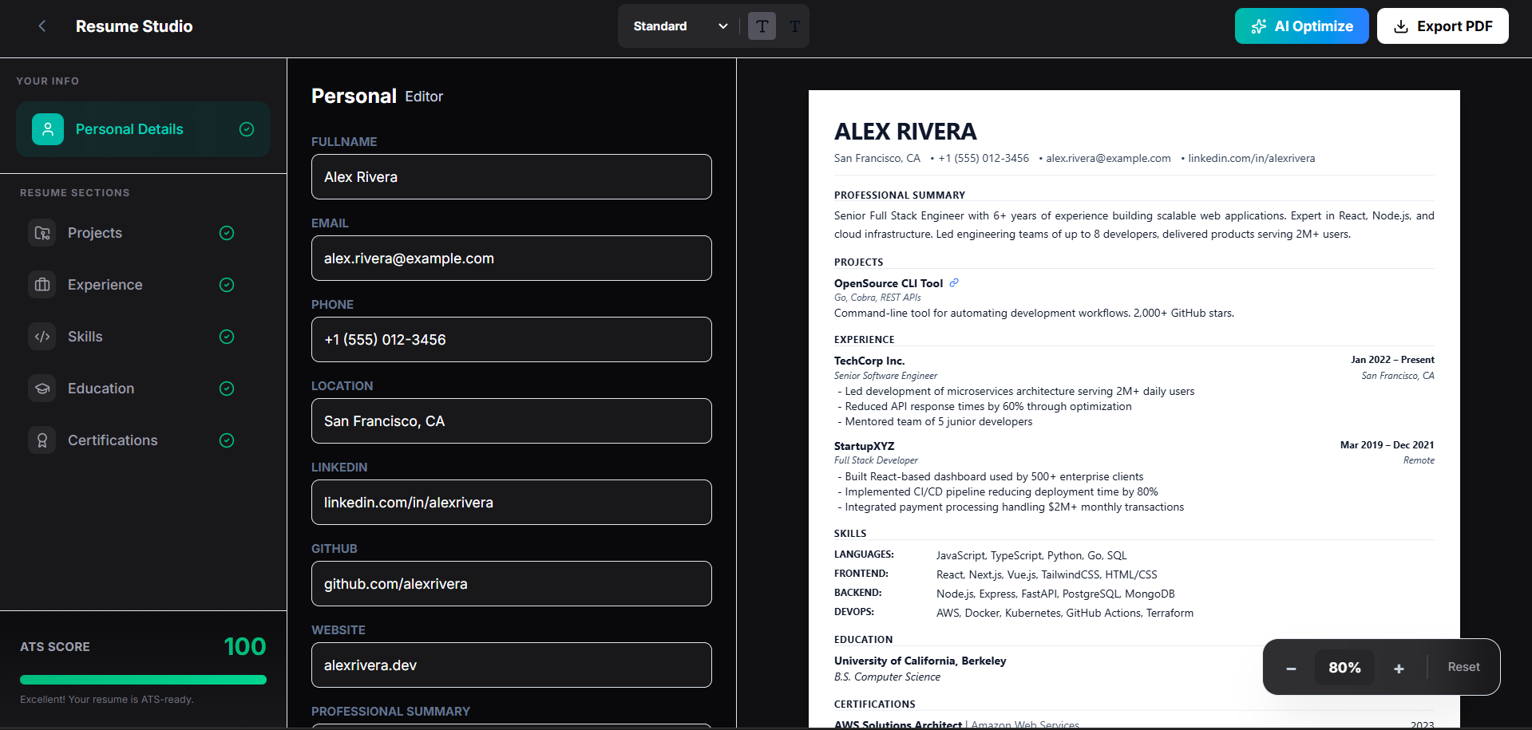Click the ATS score progress bar
Screen dimensions: 1532x730
[x=143, y=680]
